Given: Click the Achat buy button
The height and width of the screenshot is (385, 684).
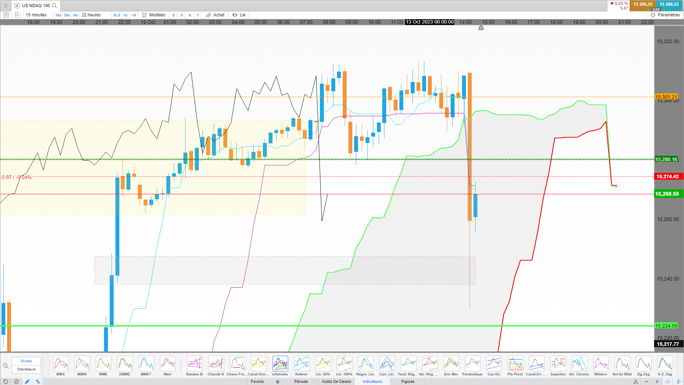Looking at the screenshot, I should pos(215,15).
